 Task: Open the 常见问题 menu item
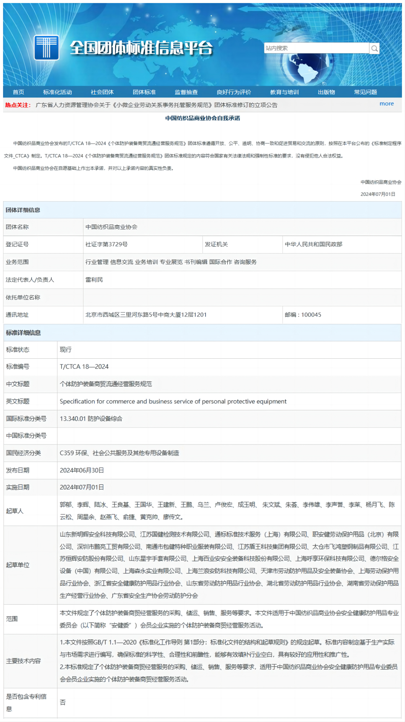click(366, 92)
